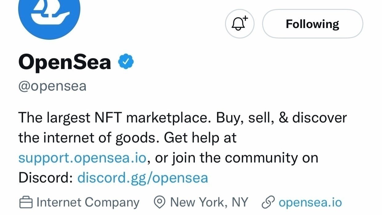
Task: Click the @opensea username handle
Action: pyautogui.click(x=52, y=86)
